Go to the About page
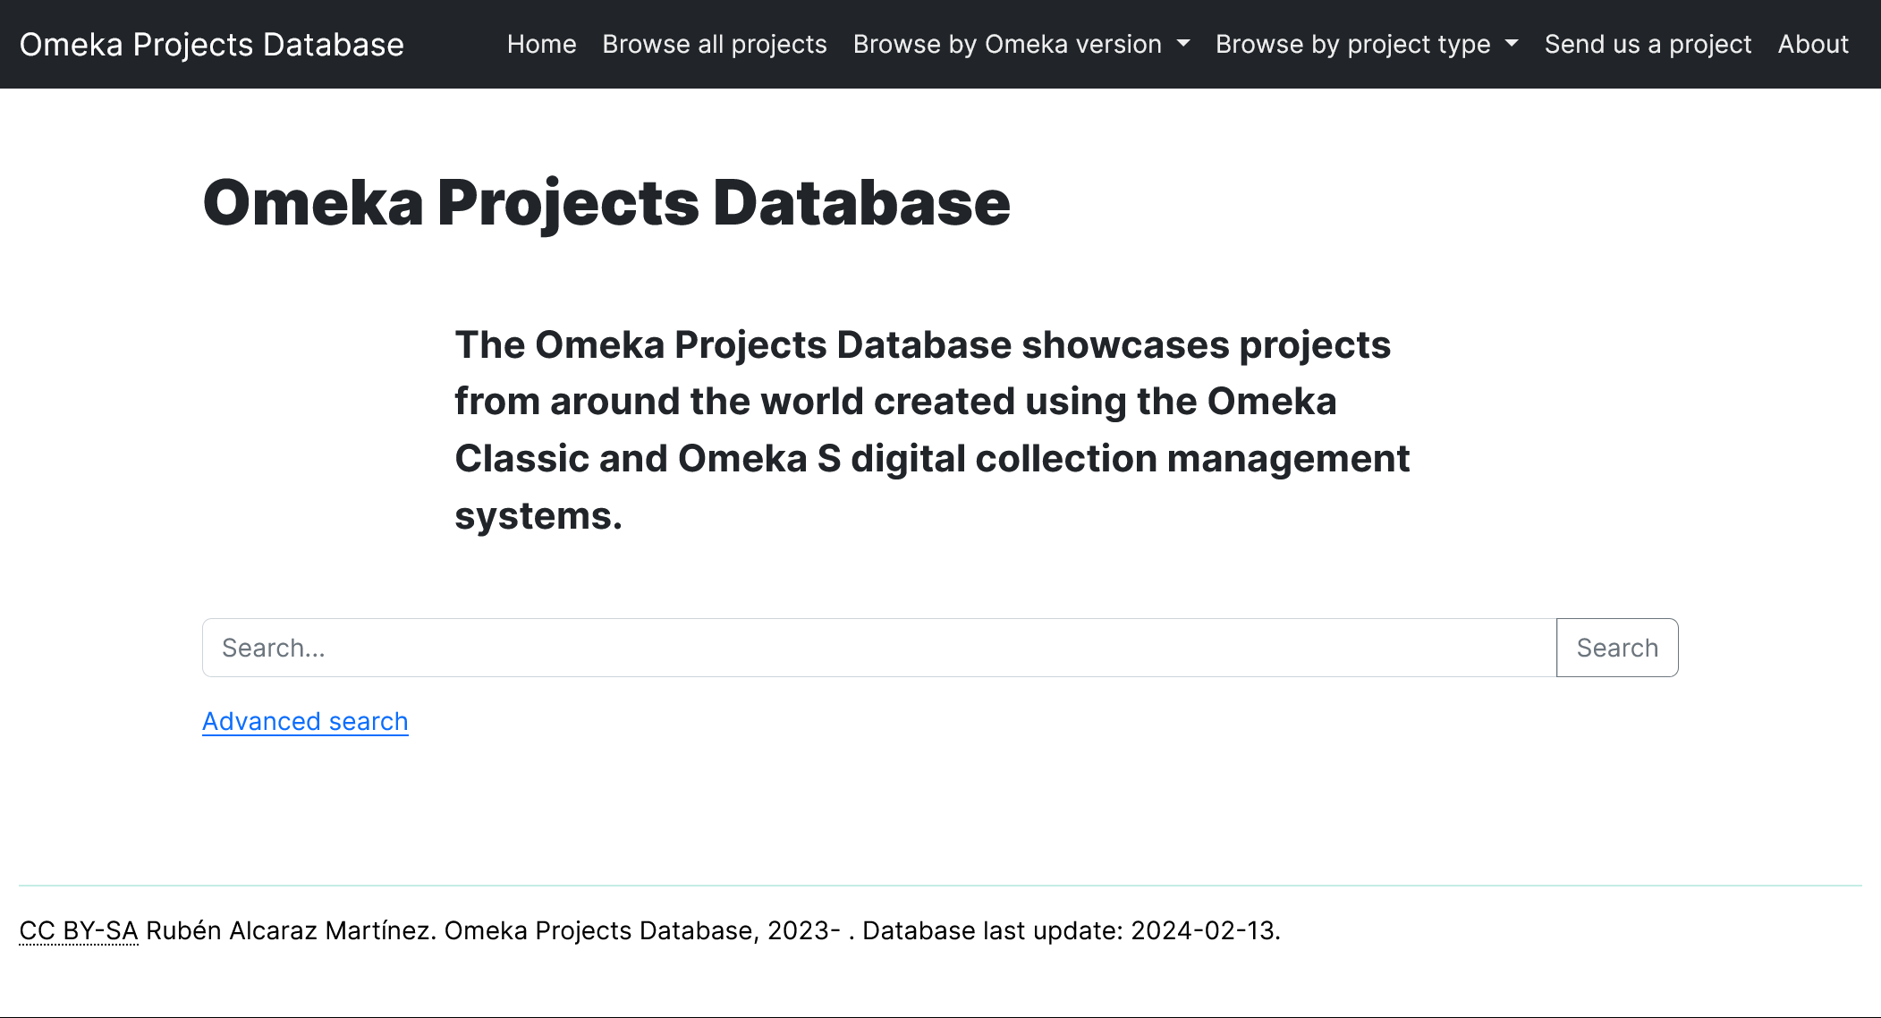 point(1813,44)
